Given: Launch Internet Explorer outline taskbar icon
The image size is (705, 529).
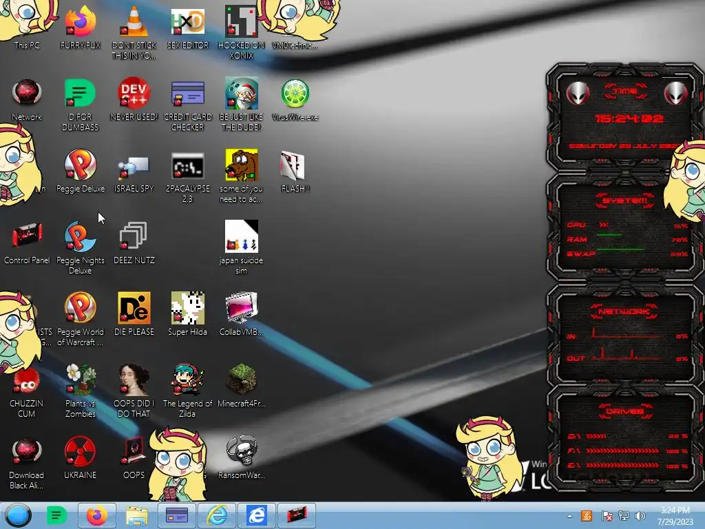Looking at the screenshot, I should coord(217,515).
